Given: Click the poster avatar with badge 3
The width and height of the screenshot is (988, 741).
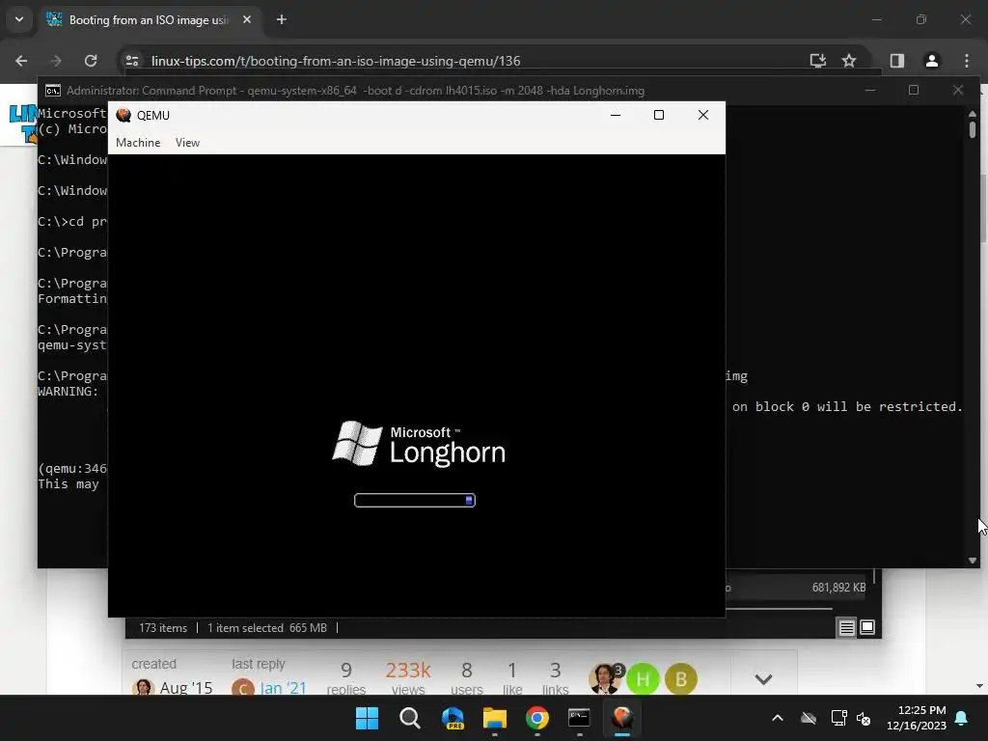Looking at the screenshot, I should (605, 679).
